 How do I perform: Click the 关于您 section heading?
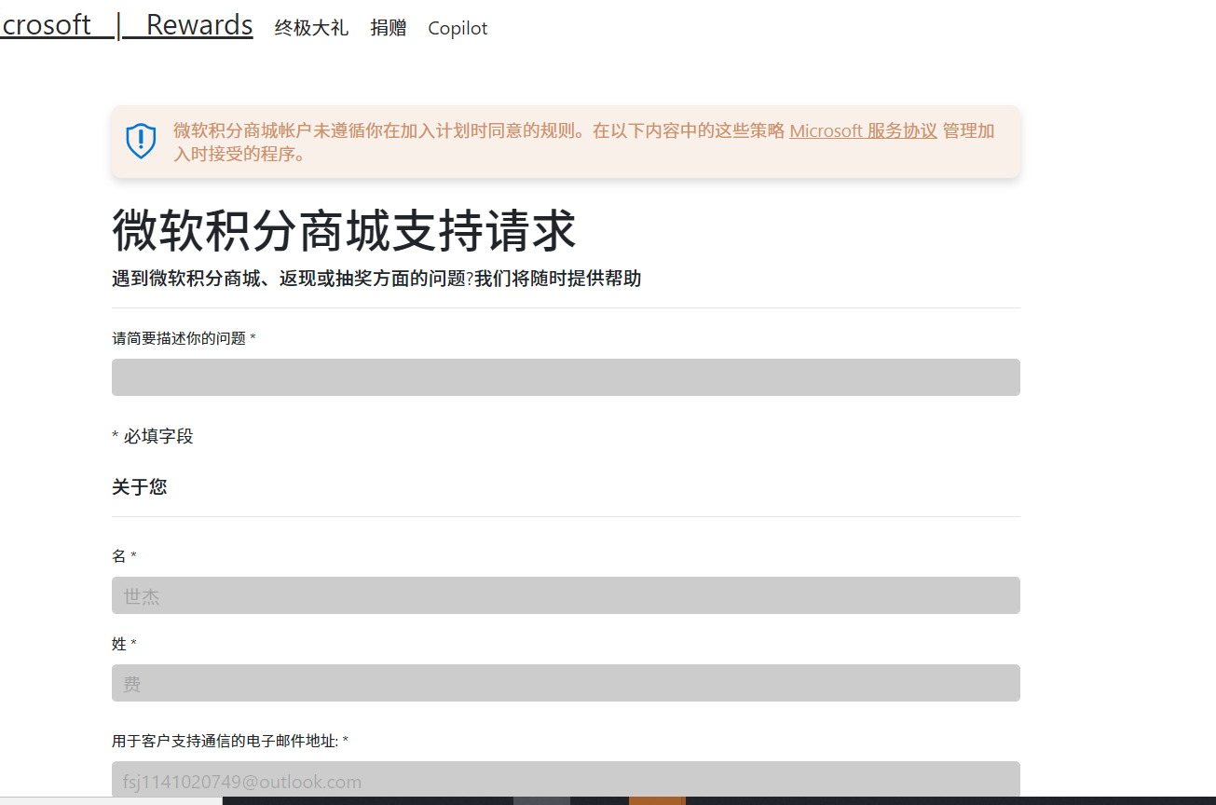[x=140, y=487]
